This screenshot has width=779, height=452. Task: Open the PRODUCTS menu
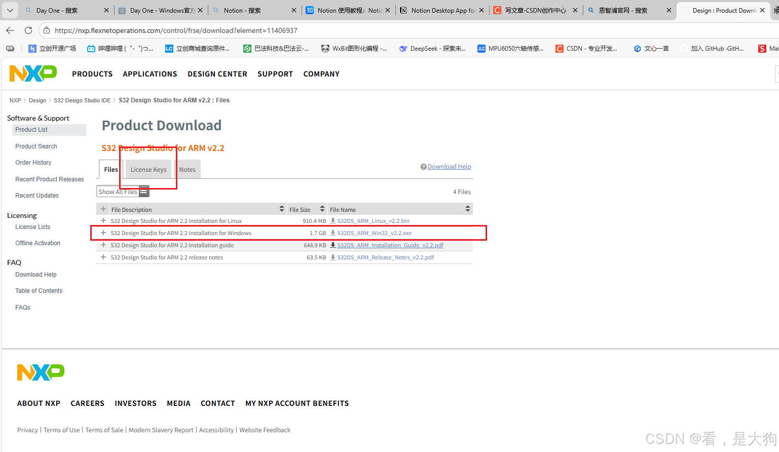click(x=92, y=74)
